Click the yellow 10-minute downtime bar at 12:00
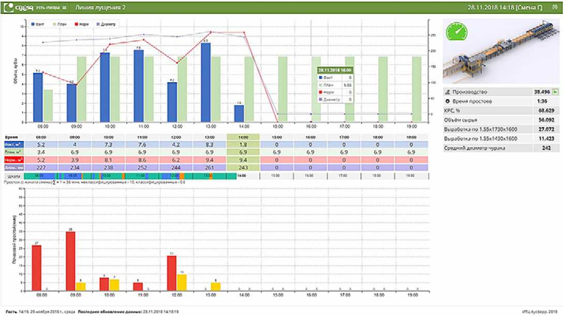The width and height of the screenshot is (563, 316). [x=182, y=282]
